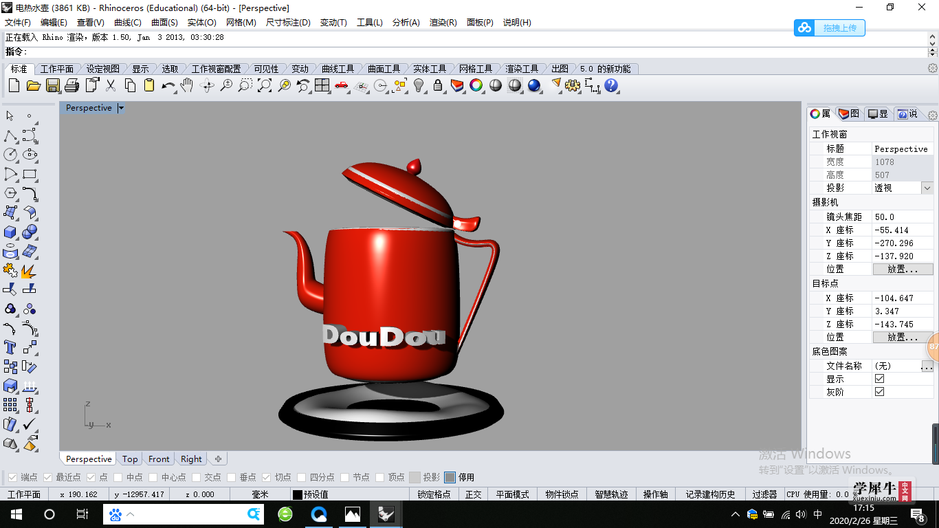Click the puzzle piece Join tool
939x528 pixels.
[10, 270]
